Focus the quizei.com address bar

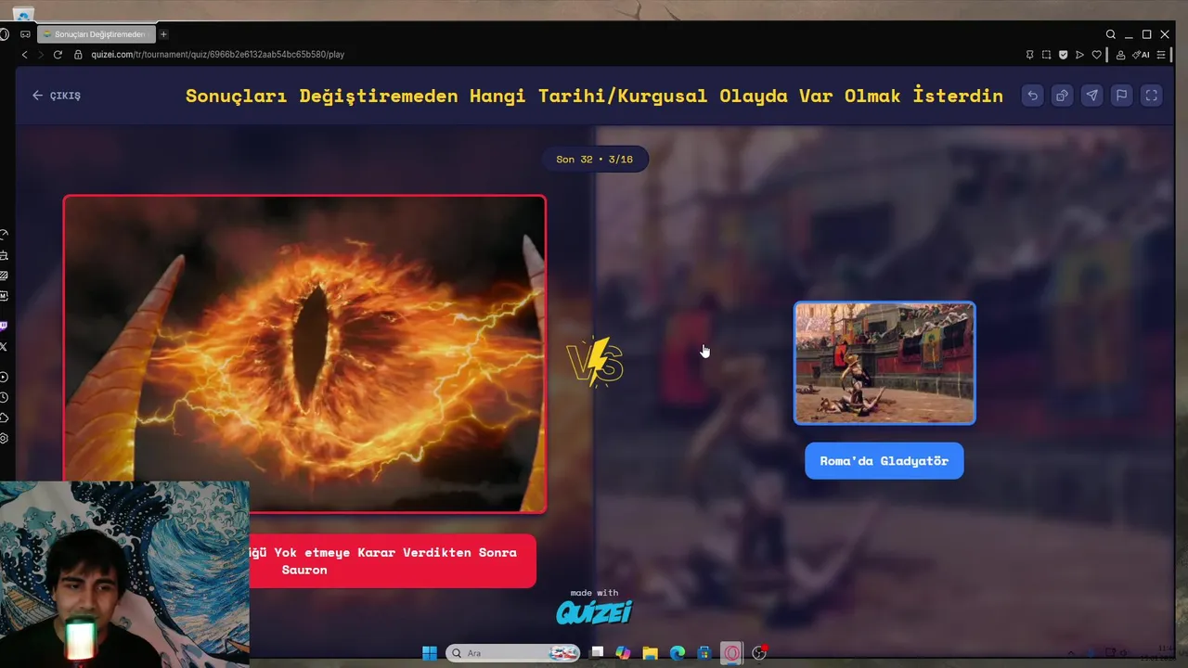click(x=217, y=55)
